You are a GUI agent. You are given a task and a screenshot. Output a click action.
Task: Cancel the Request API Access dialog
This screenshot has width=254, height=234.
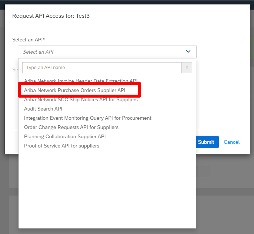pyautogui.click(x=232, y=142)
